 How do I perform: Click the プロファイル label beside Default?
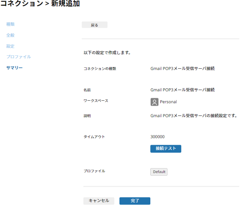tap(94, 171)
